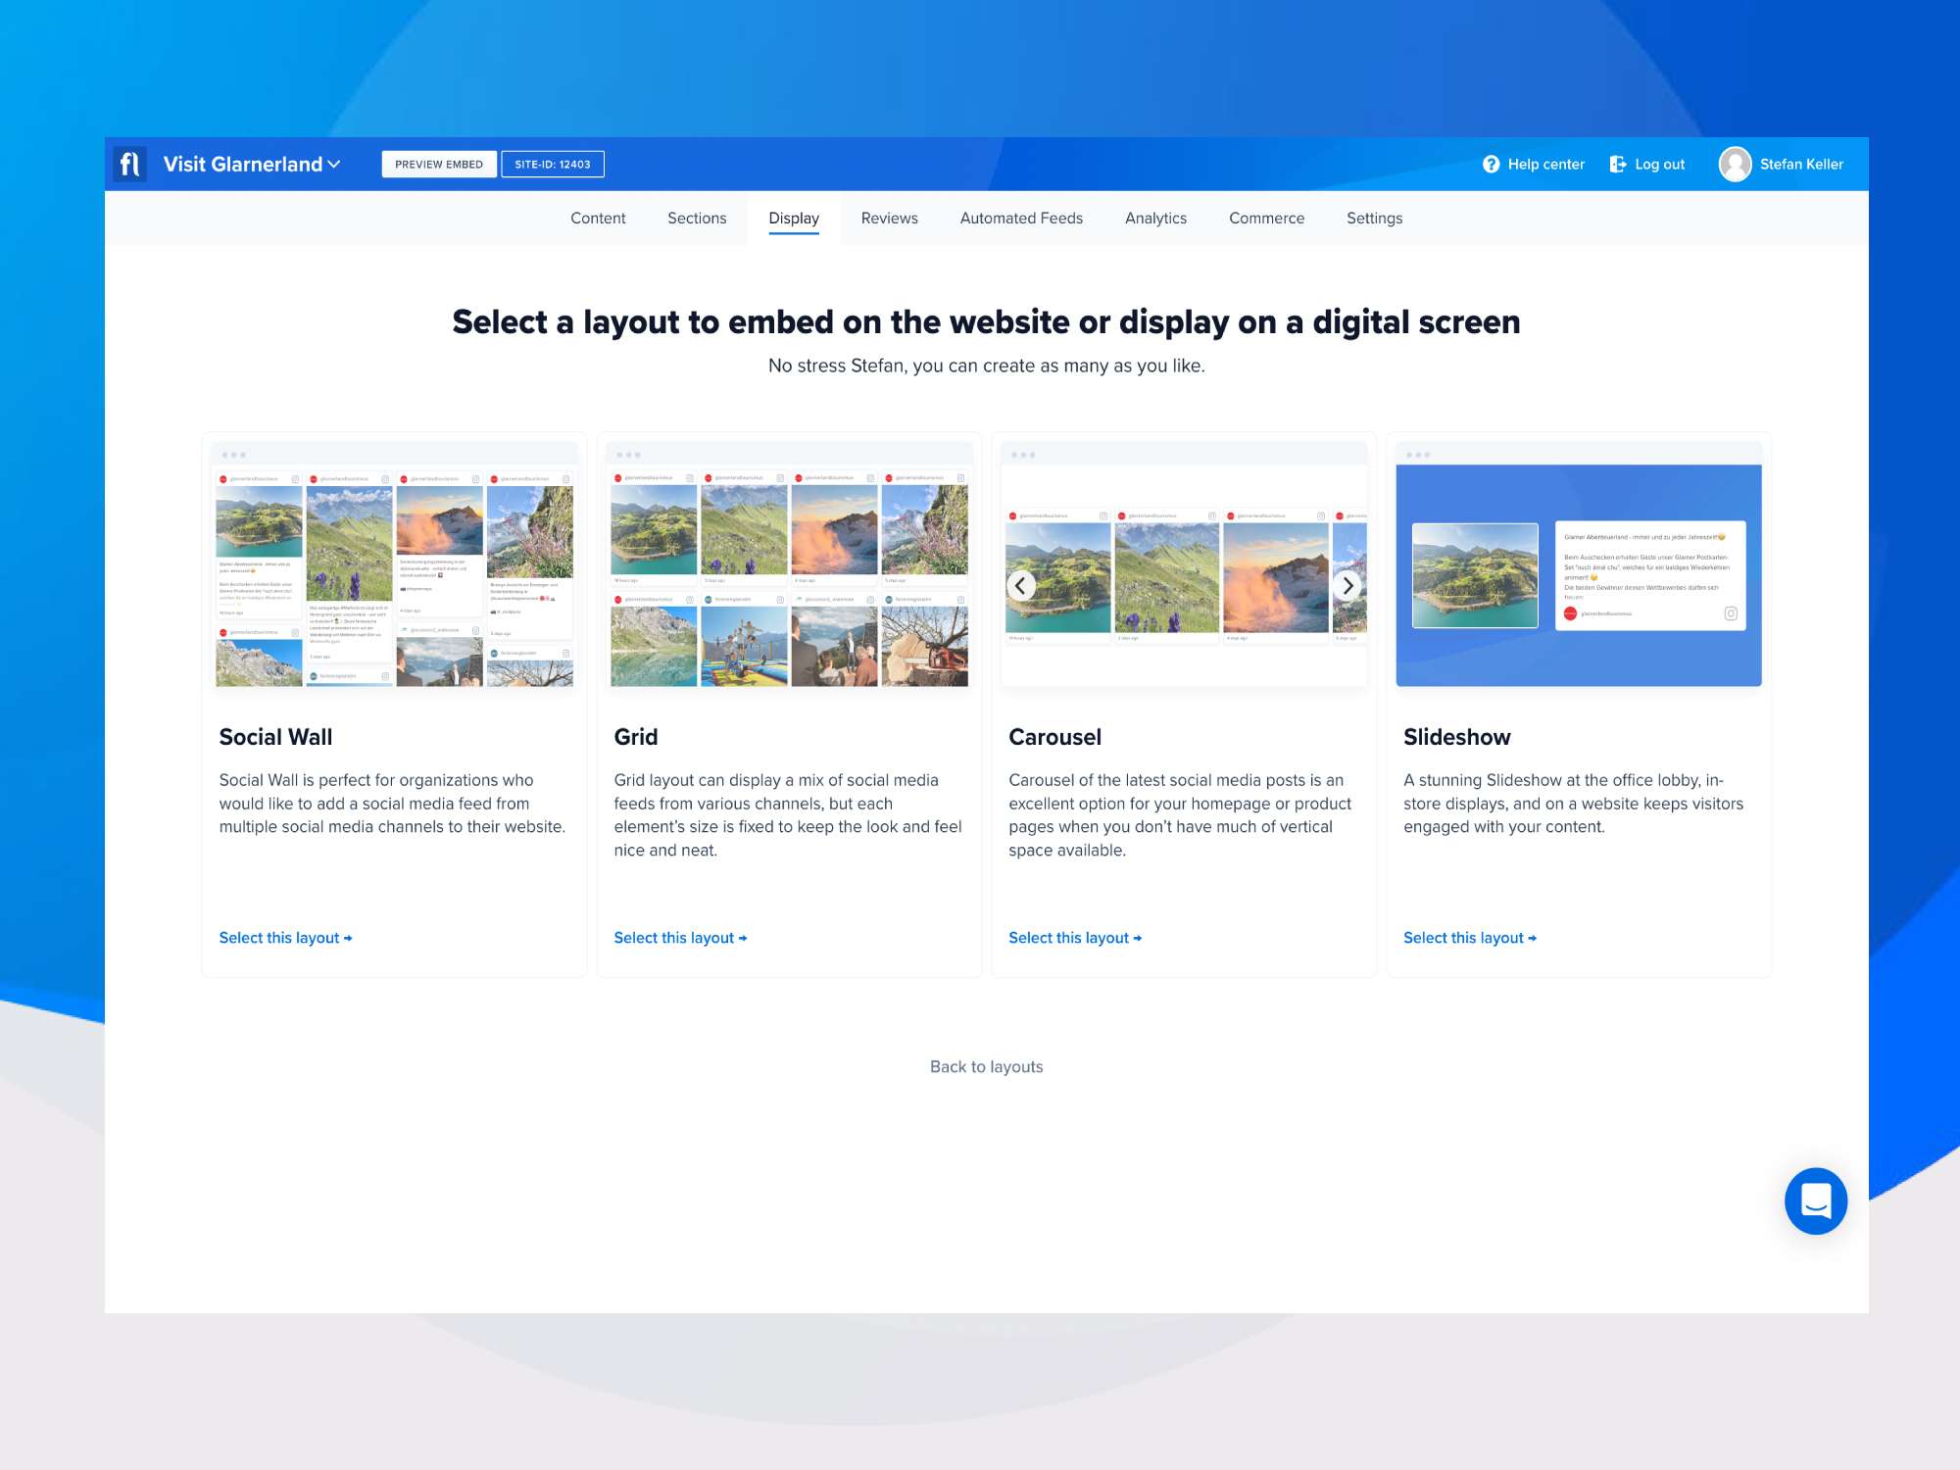Go to the Analytics tab

point(1155,219)
